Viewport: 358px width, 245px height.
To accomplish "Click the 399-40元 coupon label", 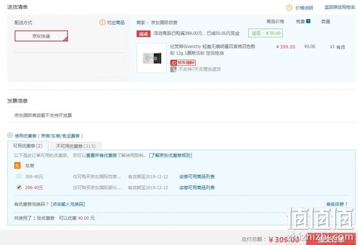I will (34, 177).
